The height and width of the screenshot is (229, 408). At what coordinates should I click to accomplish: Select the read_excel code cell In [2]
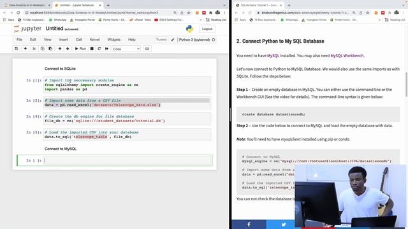127,103
